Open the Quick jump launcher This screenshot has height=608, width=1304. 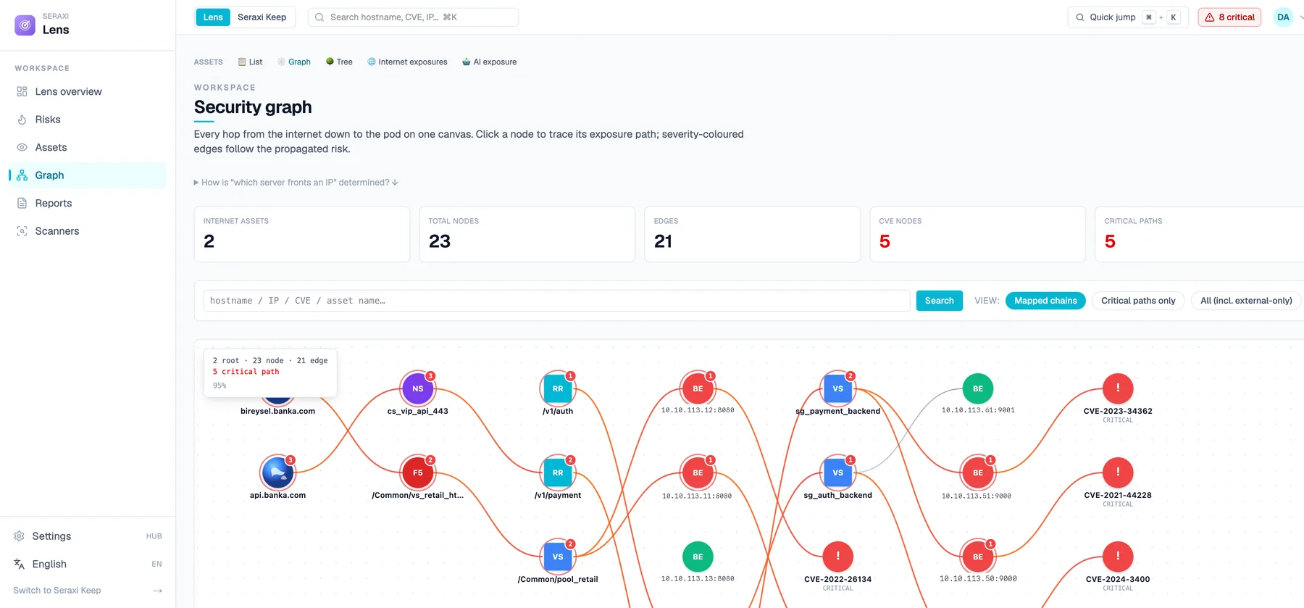click(1128, 17)
